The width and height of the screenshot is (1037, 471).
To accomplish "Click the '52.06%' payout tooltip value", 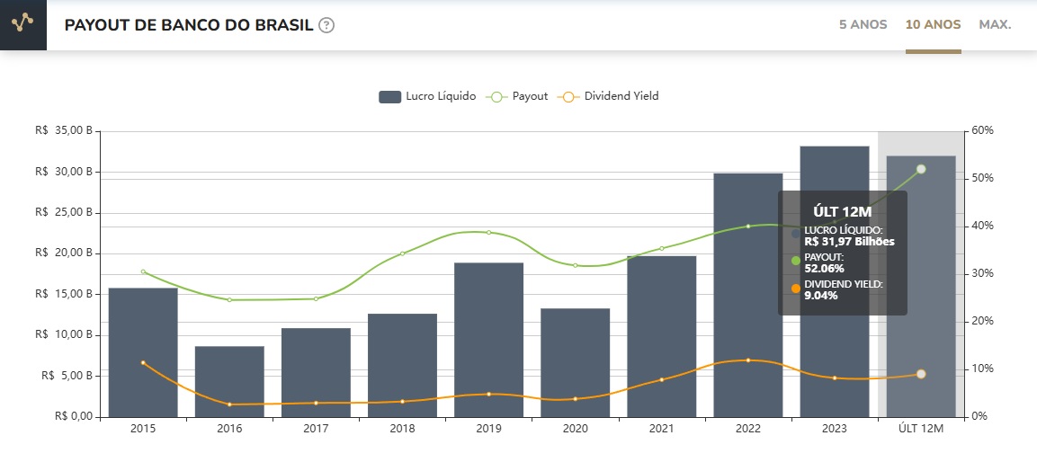I will (x=824, y=268).
